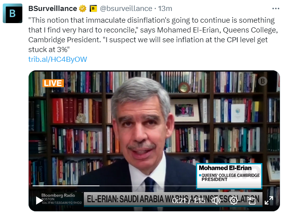Click the Mohamed El-Erian name caption
Image resolution: width=283 pixels, height=214 pixels.
(x=225, y=168)
